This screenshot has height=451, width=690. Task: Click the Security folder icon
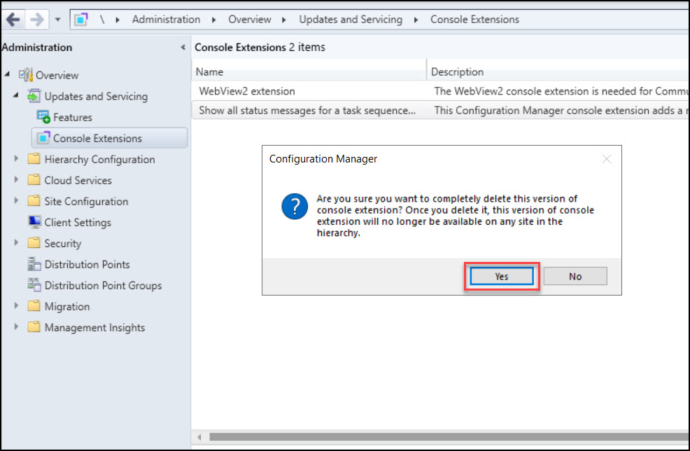pyautogui.click(x=34, y=243)
